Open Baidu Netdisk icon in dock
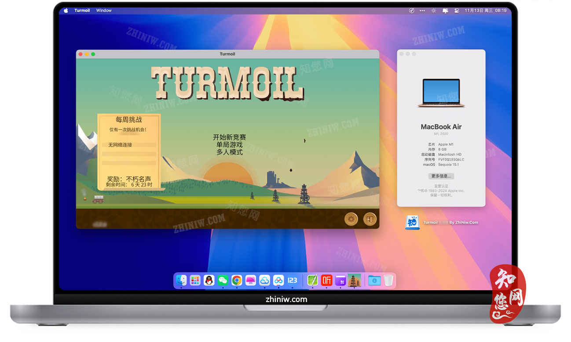Viewport: 571px width, 342px height. pyautogui.click(x=278, y=280)
